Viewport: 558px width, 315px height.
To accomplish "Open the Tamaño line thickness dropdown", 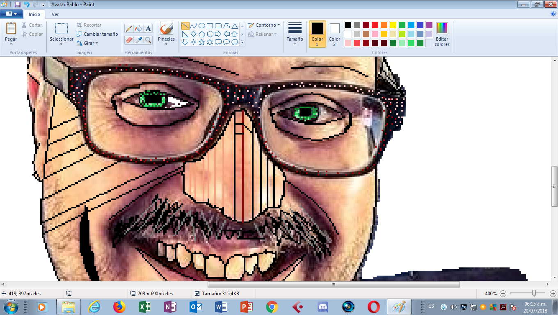I will click(x=295, y=34).
